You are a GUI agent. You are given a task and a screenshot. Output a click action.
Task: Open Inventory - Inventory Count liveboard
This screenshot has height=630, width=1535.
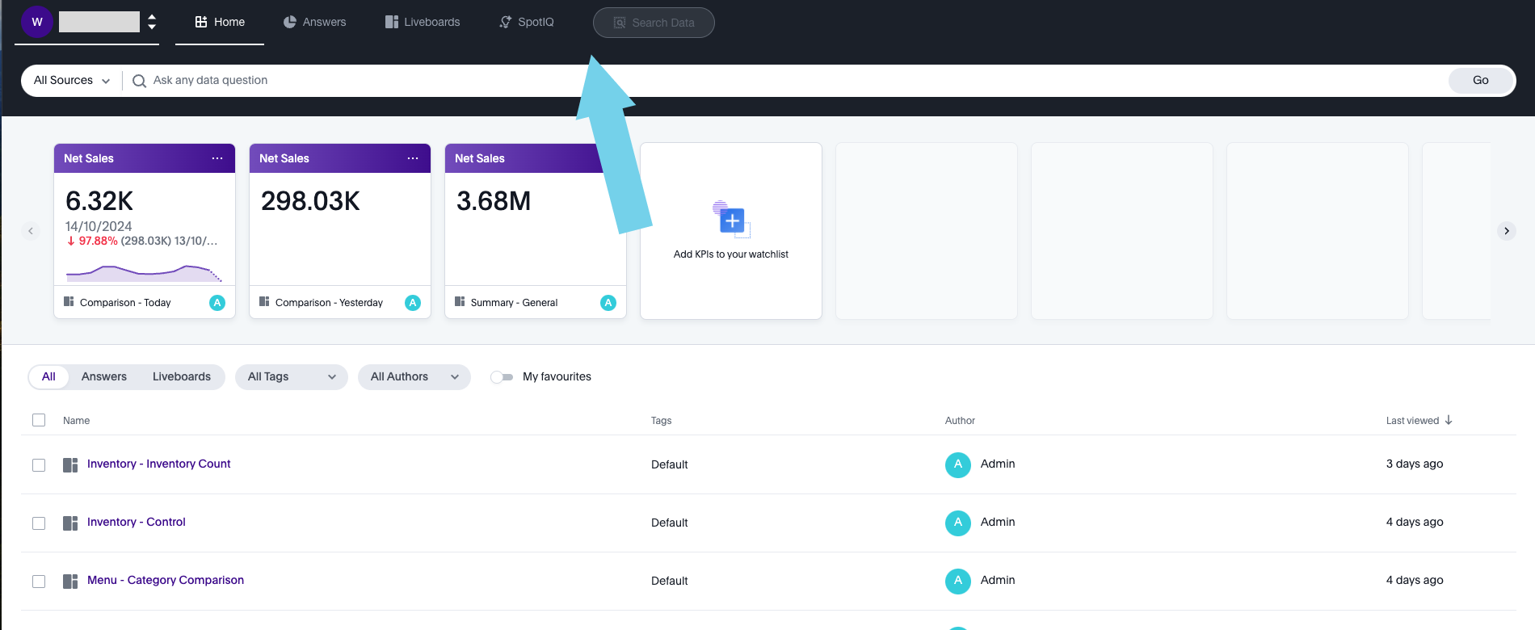(x=159, y=464)
